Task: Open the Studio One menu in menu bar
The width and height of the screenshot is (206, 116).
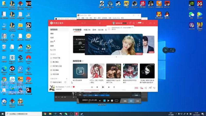Action: (116, 18)
